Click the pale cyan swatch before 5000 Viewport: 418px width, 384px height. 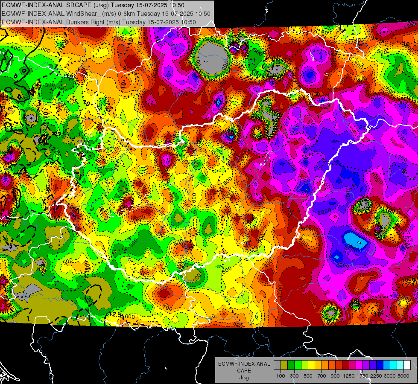[x=400, y=365]
